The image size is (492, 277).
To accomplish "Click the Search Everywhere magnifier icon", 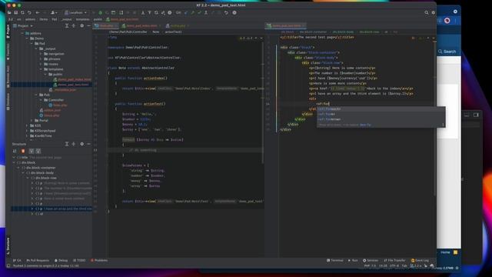I will pos(427,12).
